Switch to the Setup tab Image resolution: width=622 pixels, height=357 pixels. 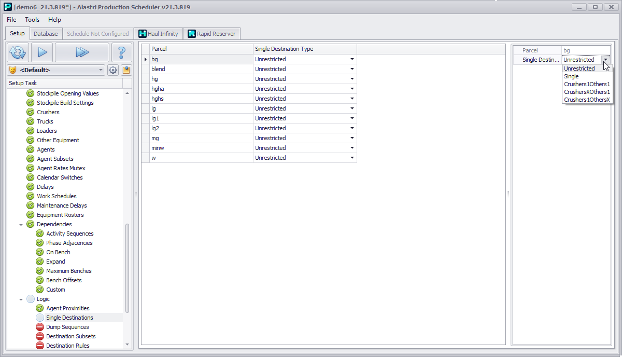(17, 33)
